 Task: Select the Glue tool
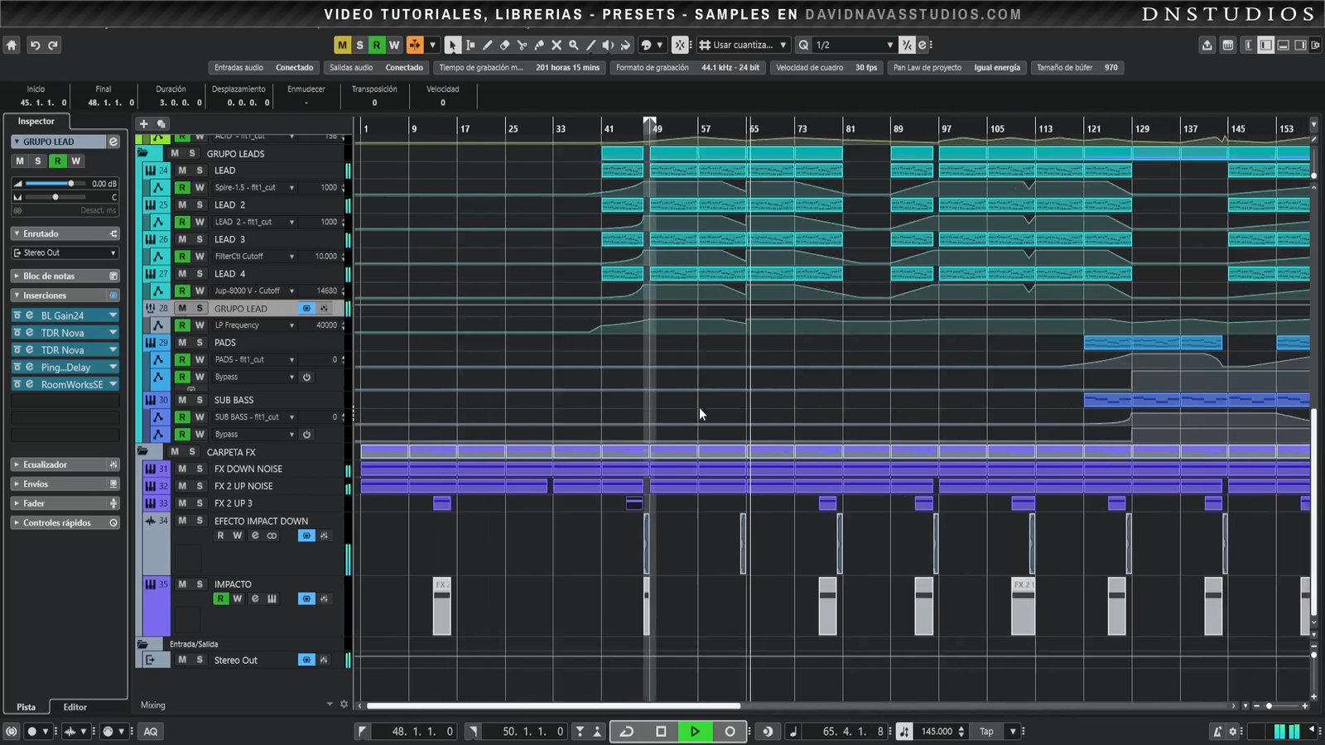pos(539,46)
